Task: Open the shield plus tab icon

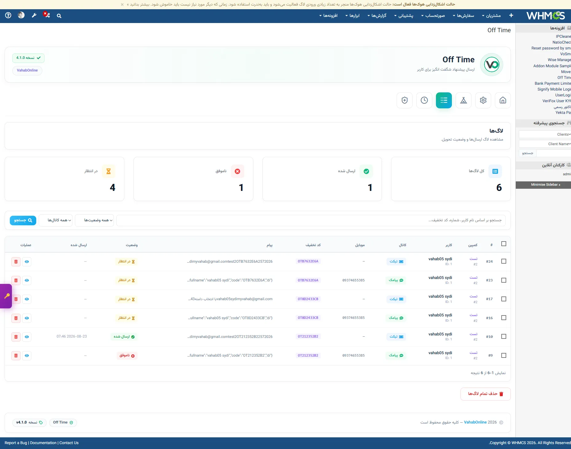Action: [x=404, y=100]
